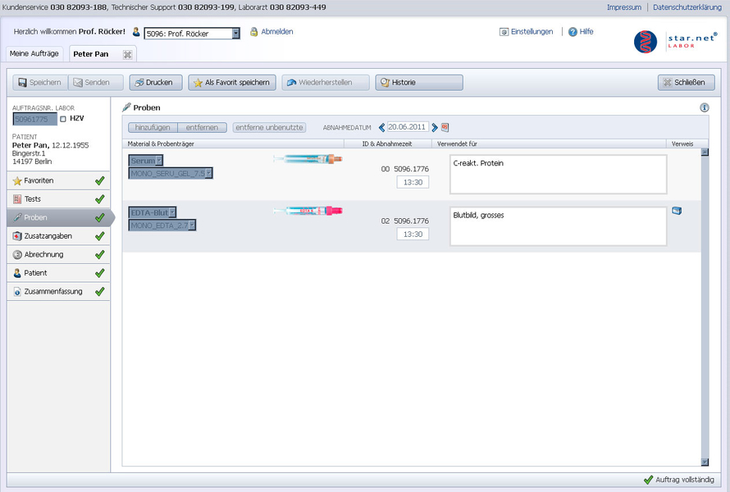The width and height of the screenshot is (730, 492).
Task: Open the MONO_EDTA_2.7 tube dropdown
Action: coord(191,225)
